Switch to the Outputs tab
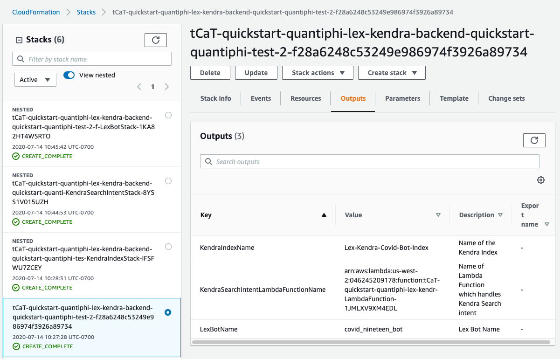The height and width of the screenshot is (359, 560). tap(353, 98)
